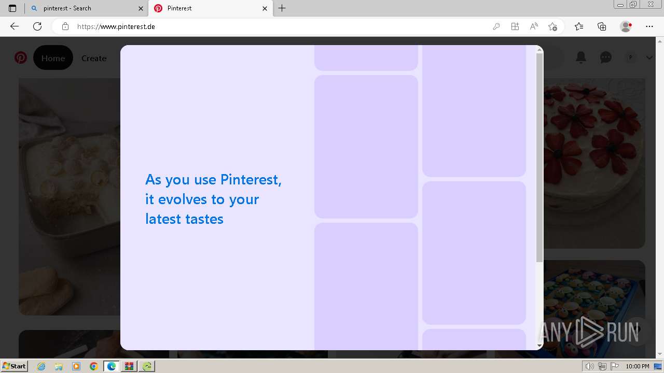Launch Google Chrome from the taskbar
Viewport: 664px width, 373px height.
click(93, 366)
